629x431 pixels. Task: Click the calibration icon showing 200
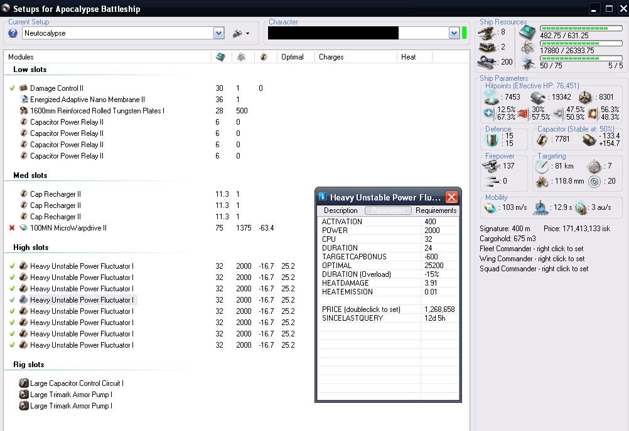[x=488, y=62]
